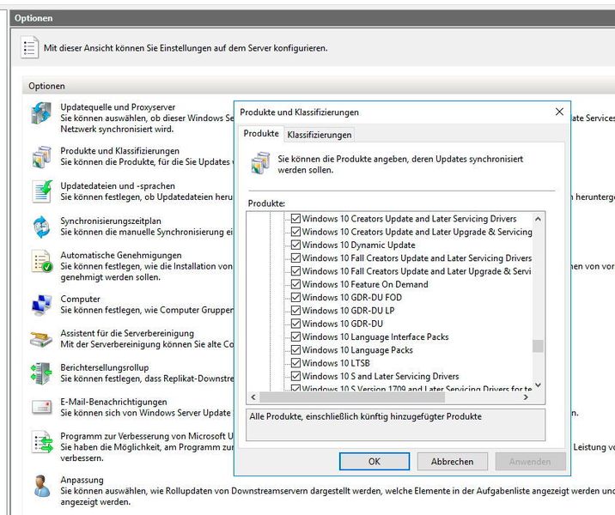Click the Updatequelle und Proxyserver icon

pyautogui.click(x=41, y=113)
